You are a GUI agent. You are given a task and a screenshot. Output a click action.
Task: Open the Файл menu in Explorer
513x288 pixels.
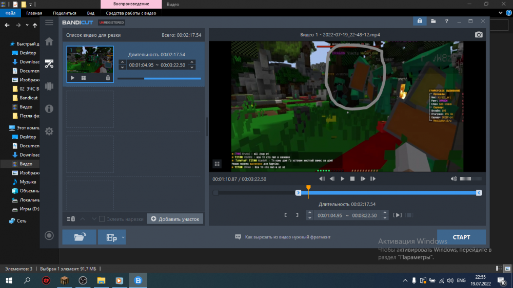coord(10,13)
